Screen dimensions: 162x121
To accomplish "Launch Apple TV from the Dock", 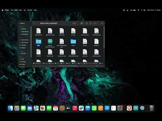I will (x=69, y=108).
